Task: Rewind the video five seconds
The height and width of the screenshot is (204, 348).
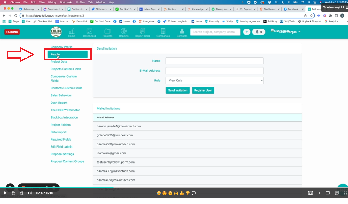Action: (13, 193)
